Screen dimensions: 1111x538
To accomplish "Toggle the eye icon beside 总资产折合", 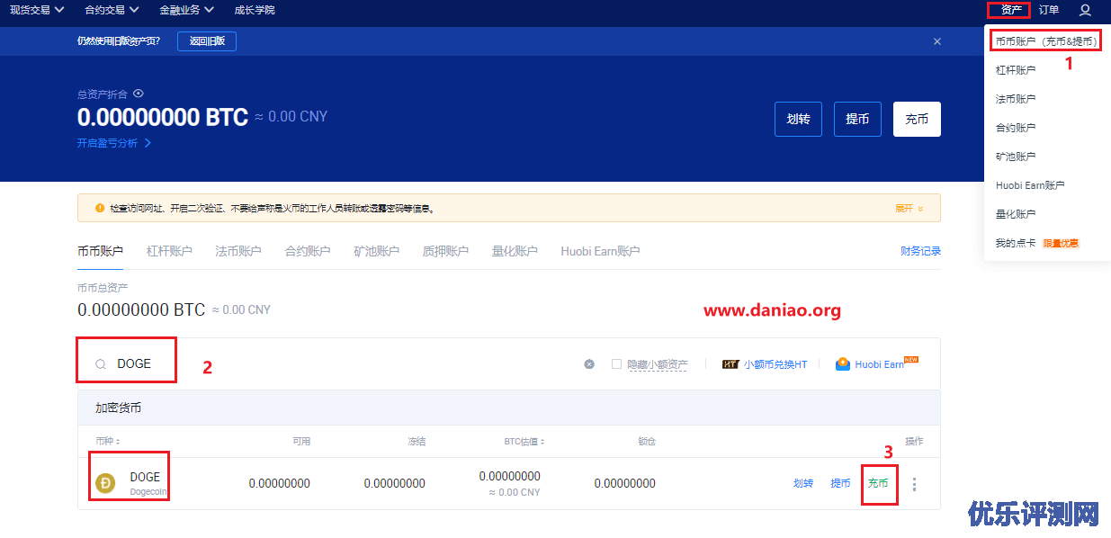I will 139,94.
